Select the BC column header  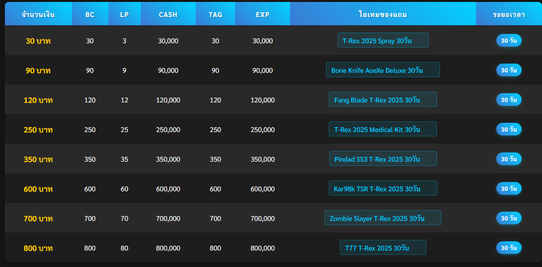90,15
